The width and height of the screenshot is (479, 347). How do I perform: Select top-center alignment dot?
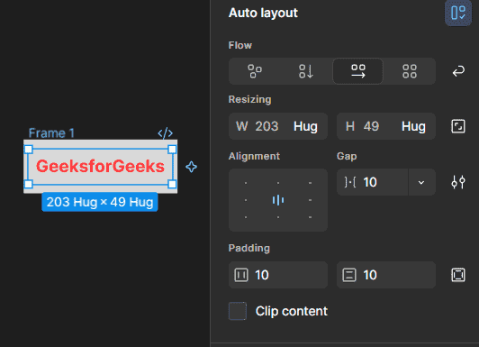click(278, 183)
